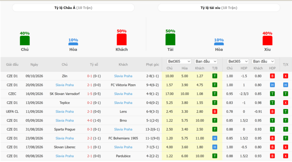This screenshot has height=162, width=292.
Task: Click the red B HDP badge in Zlin row
Action: (272, 76)
